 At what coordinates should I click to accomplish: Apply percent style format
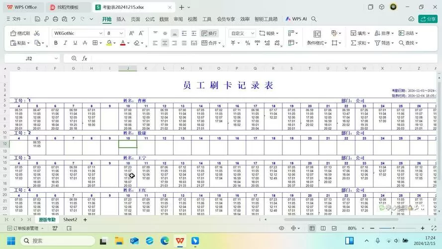[248, 43]
